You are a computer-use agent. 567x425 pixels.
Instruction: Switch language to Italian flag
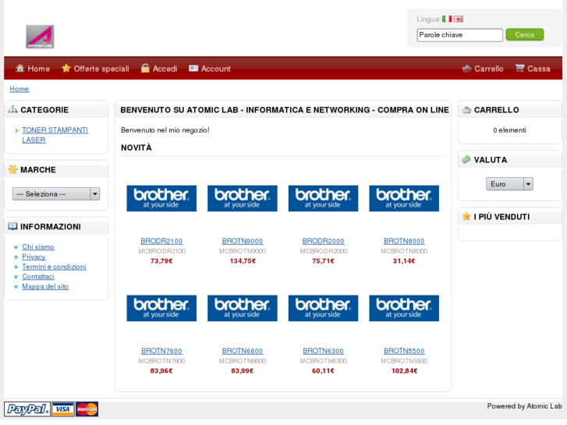pos(447,19)
